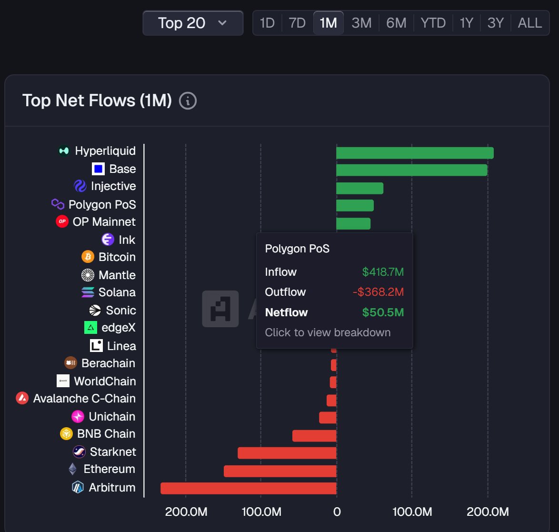
Task: Choose the YTD time range
Action: (x=433, y=23)
